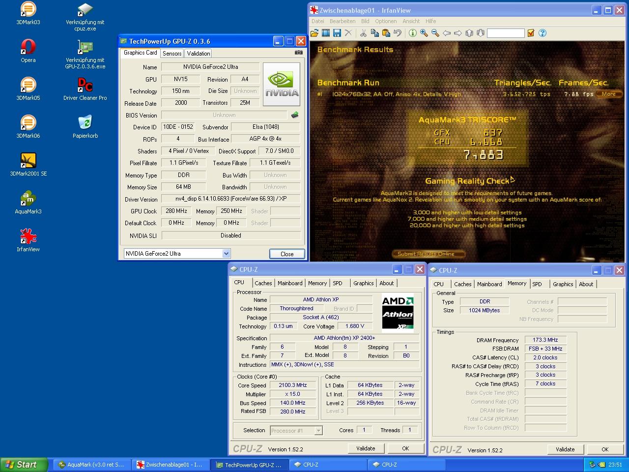Click the Cut scissors icon in IrfanView
This screenshot has width=629, height=472.
pyautogui.click(x=363, y=33)
